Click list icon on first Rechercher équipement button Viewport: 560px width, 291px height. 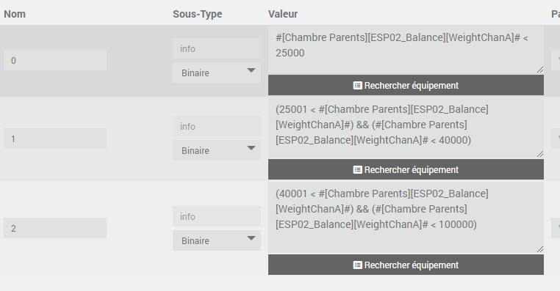point(357,86)
